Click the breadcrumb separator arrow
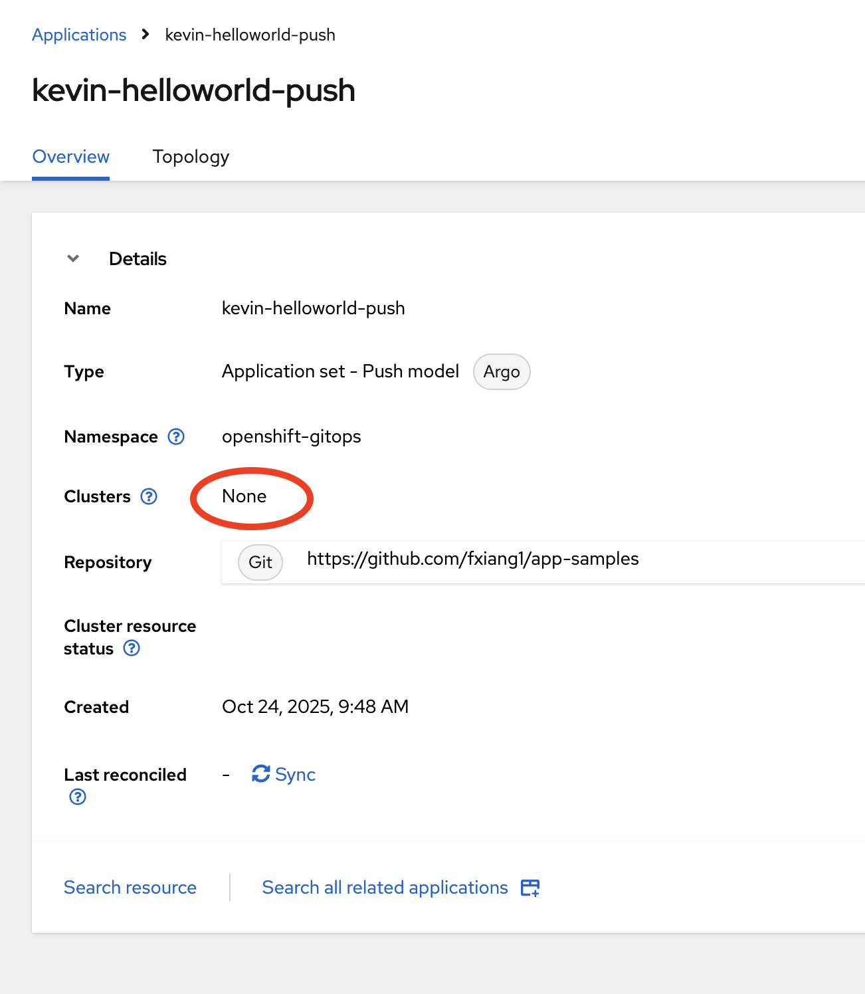Image resolution: width=865 pixels, height=994 pixels. tap(145, 35)
